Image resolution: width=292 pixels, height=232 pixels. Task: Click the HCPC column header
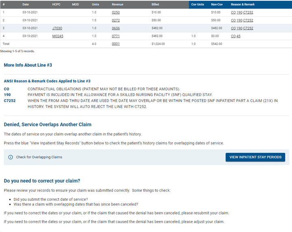[56, 4]
